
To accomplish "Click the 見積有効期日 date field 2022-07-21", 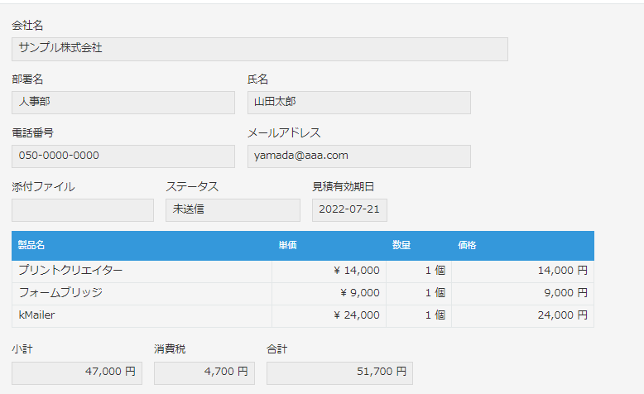I will pos(349,209).
